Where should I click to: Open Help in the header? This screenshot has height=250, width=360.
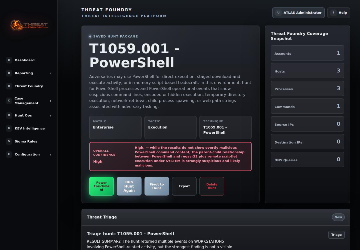point(338,13)
